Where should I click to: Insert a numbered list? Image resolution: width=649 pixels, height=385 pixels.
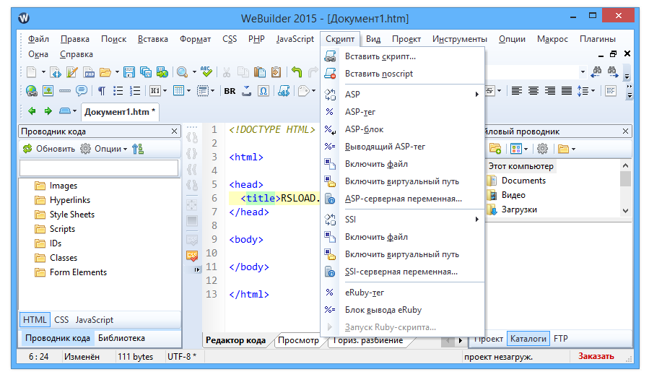pyautogui.click(x=135, y=91)
